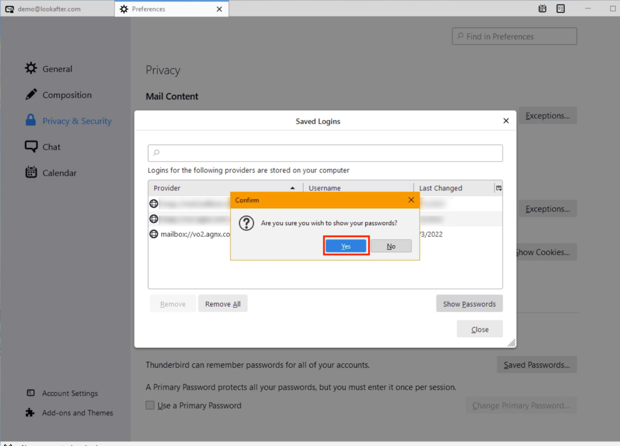620x446 pixels.
Task: Click Yes to show passwords
Action: coord(346,246)
